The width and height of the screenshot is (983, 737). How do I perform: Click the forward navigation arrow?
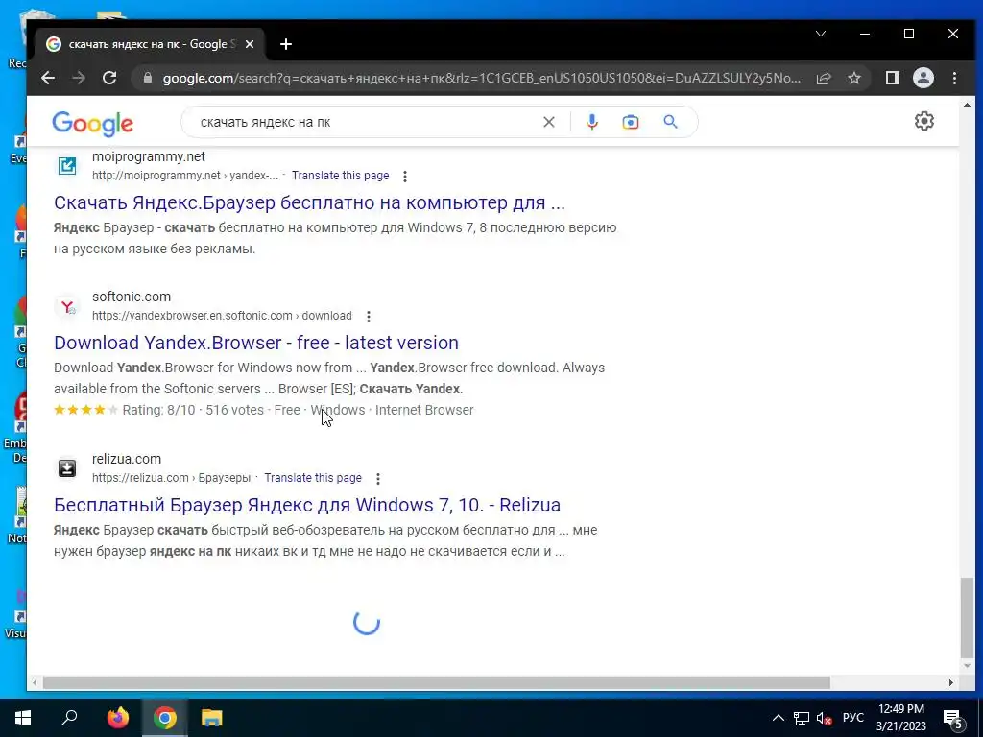tap(79, 78)
